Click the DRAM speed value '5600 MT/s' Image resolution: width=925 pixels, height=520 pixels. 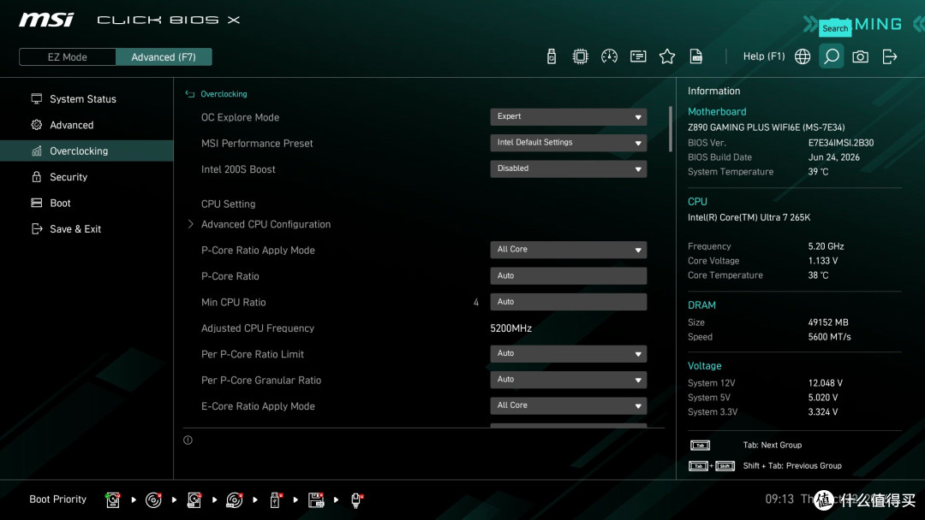click(x=829, y=337)
